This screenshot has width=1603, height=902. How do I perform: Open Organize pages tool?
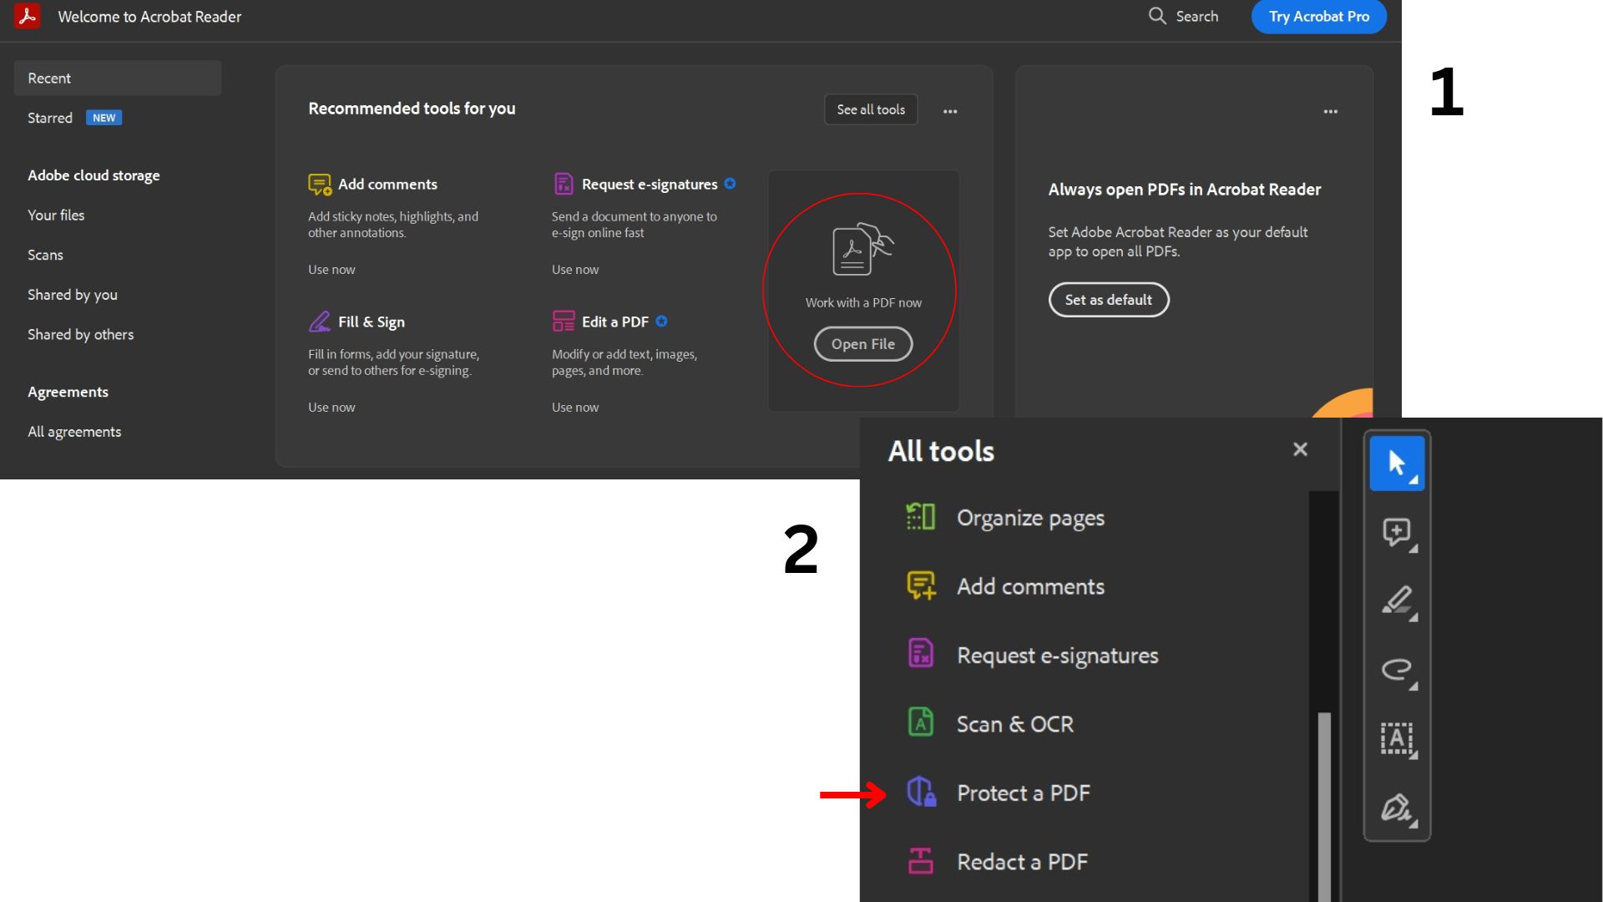[x=1029, y=518]
